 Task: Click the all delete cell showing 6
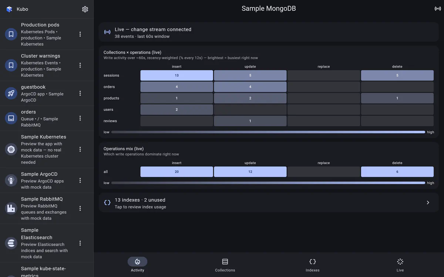tap(397, 172)
